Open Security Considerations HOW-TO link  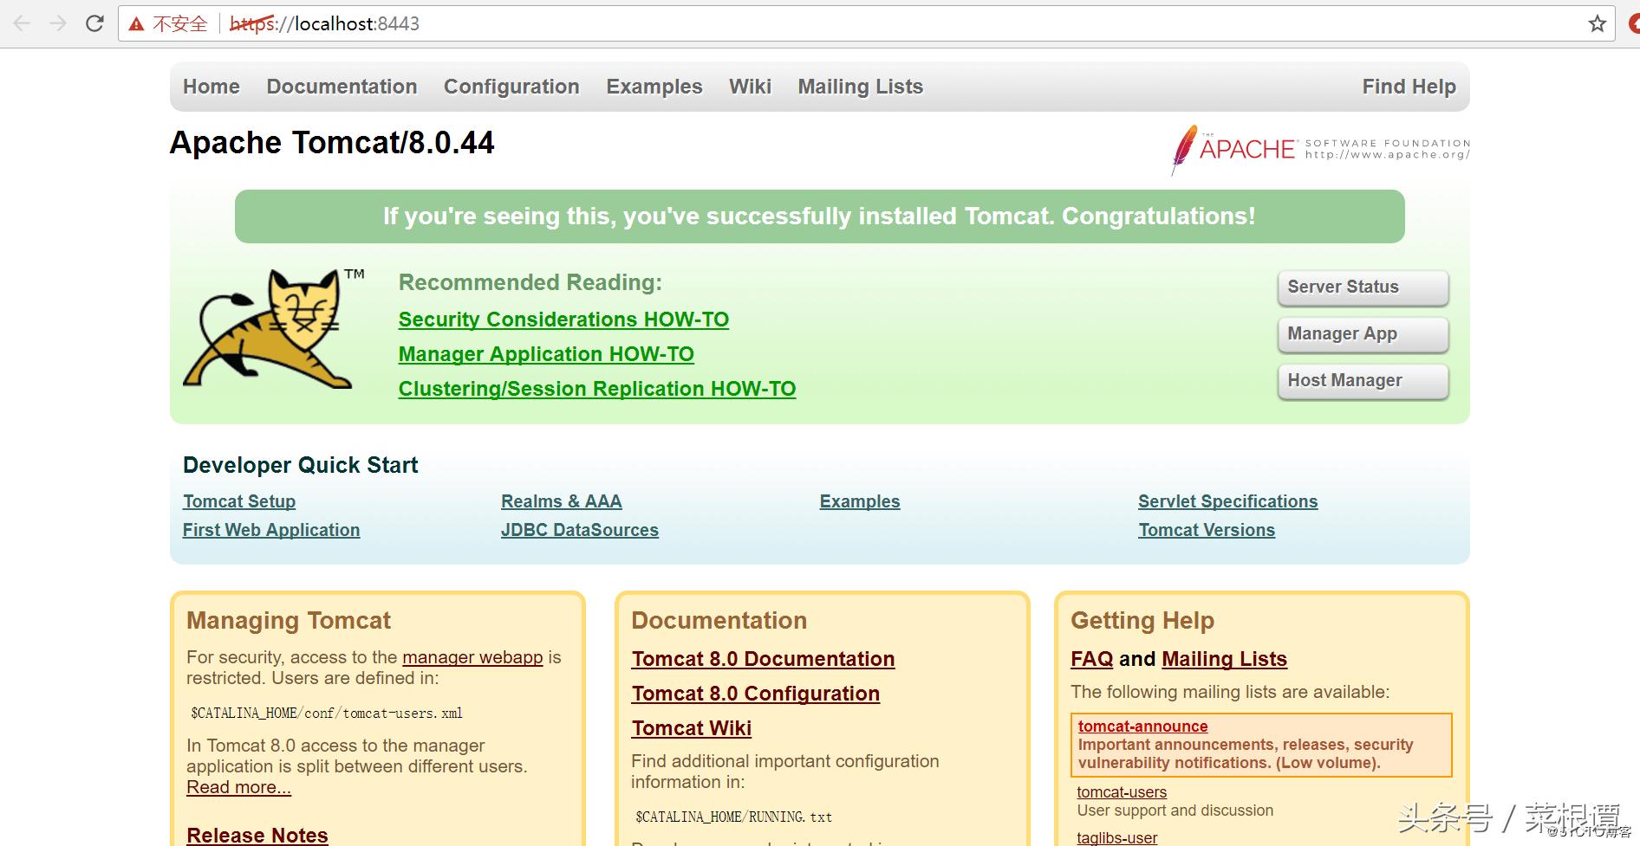click(x=563, y=320)
